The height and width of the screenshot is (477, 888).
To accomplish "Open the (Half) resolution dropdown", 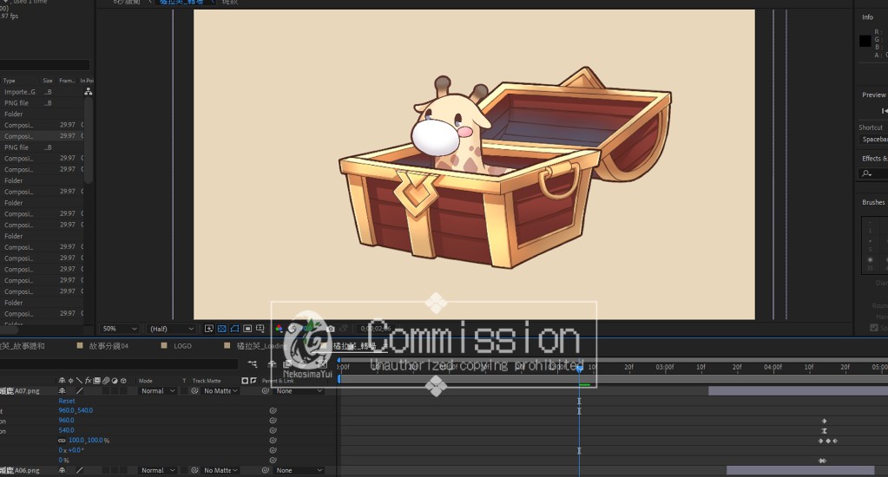I will click(171, 329).
